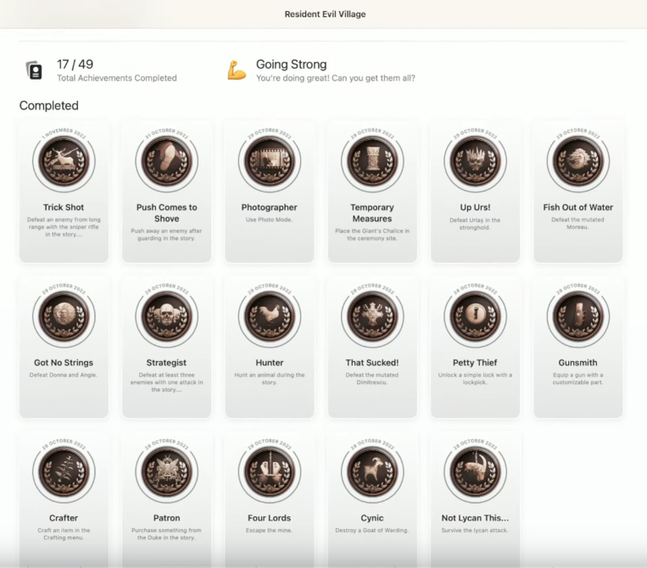Click the Fish Out of Water badge

577,161
